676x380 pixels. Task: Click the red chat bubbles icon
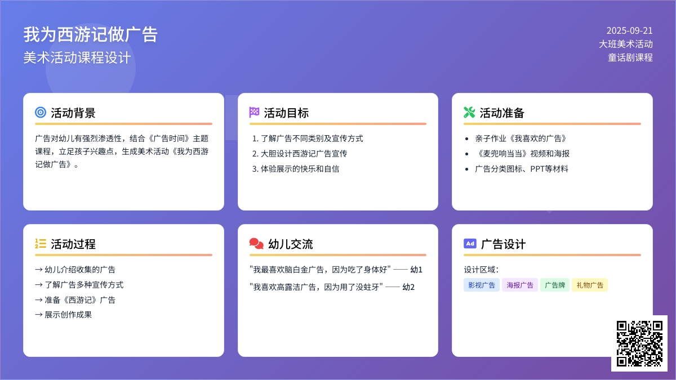point(256,244)
